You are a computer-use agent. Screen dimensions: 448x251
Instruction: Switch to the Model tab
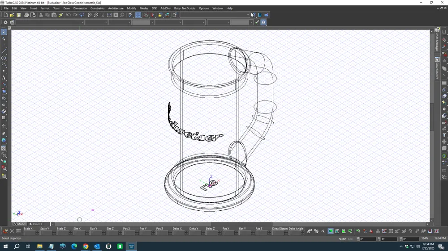tap(20, 224)
